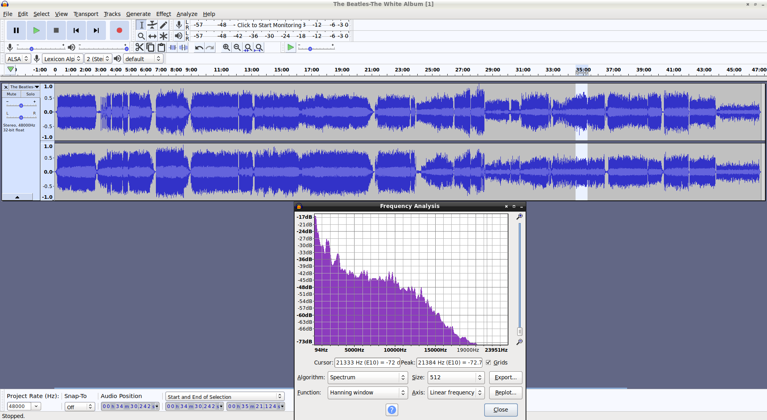Click the Export... button
Screen dimensions: 767x420
[506, 377]
